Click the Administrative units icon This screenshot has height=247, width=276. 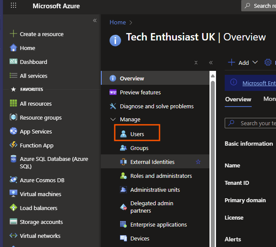[x=123, y=190]
